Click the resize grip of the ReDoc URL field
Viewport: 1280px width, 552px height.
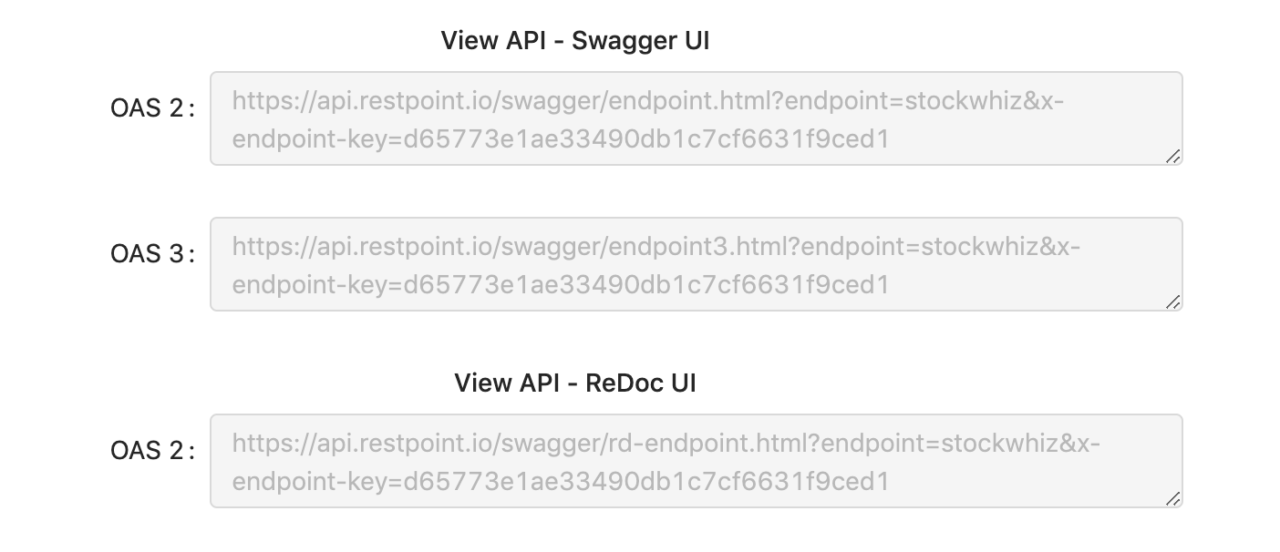(x=1173, y=499)
